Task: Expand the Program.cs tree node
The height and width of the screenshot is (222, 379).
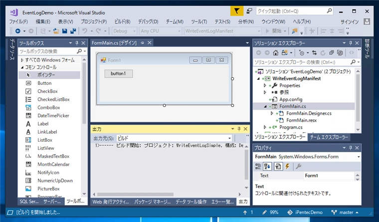Action: click(x=265, y=127)
